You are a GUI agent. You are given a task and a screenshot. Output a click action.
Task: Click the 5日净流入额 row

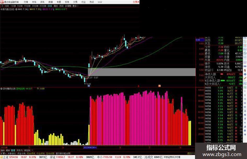tap(224, 81)
